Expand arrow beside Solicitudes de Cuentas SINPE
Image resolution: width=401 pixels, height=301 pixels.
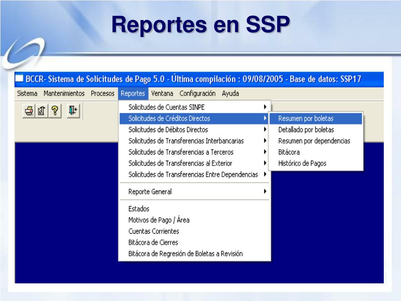tap(265, 107)
